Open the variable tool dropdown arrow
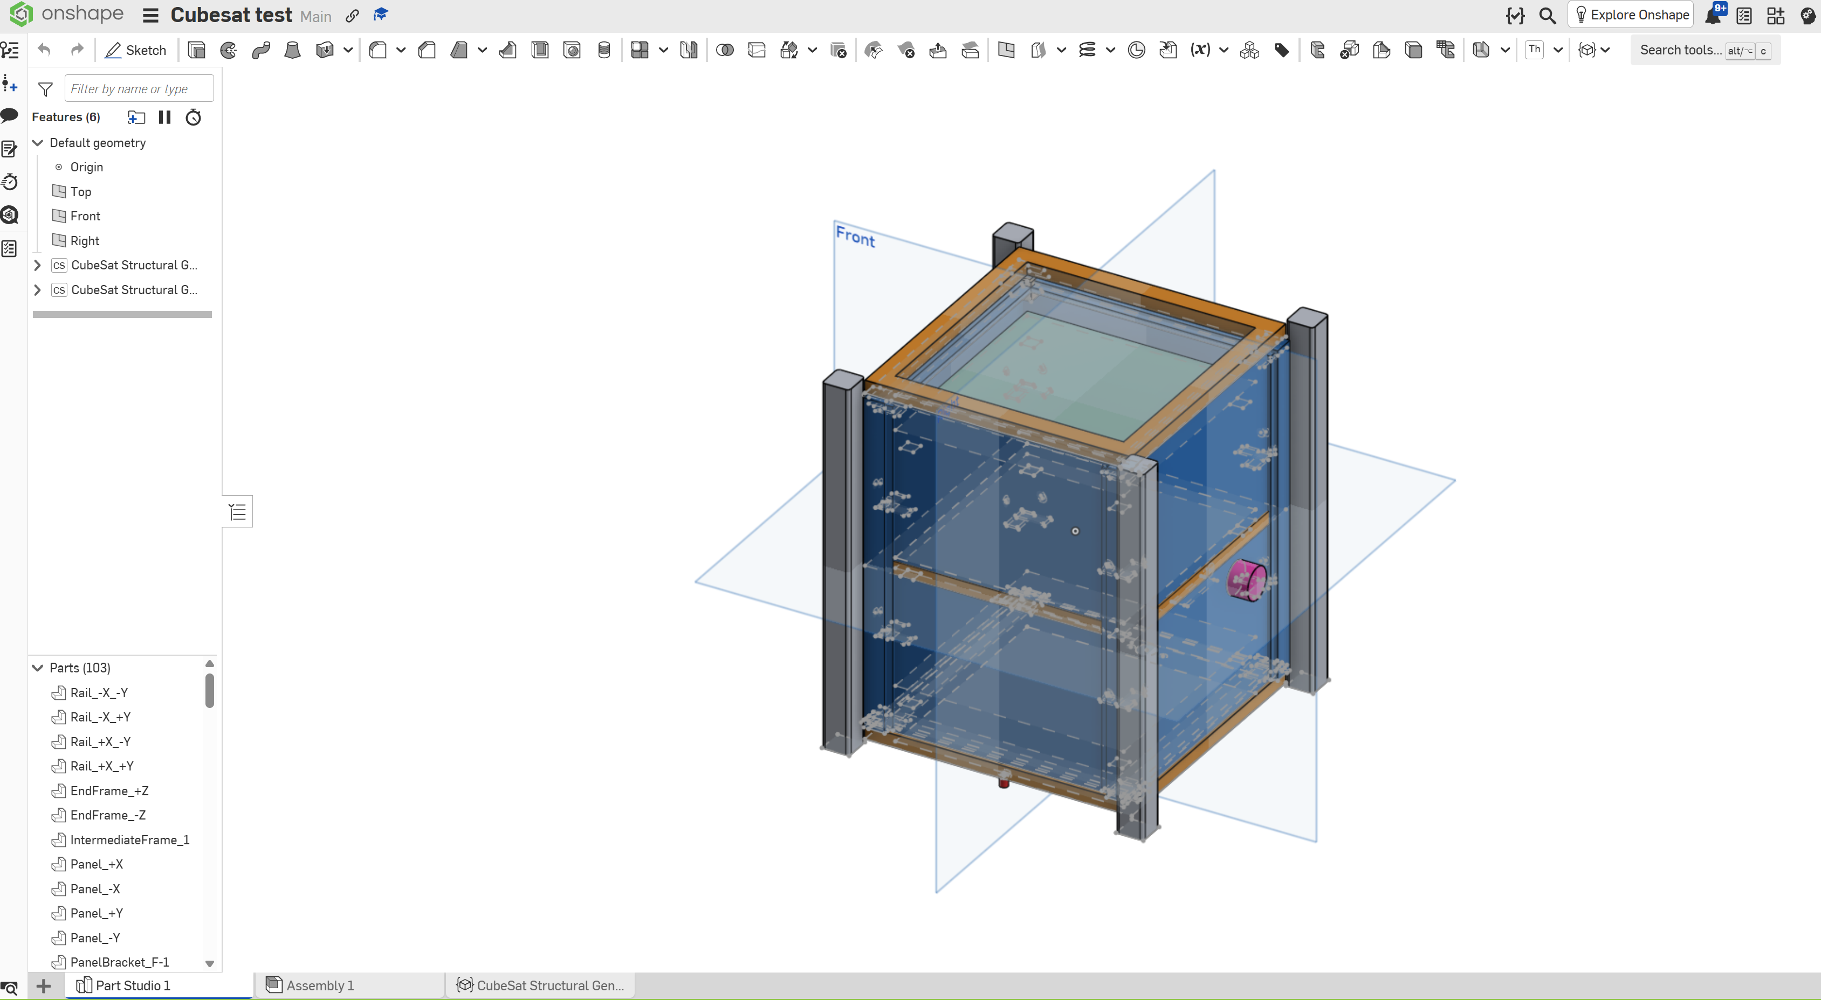This screenshot has height=1000, width=1821. [x=1224, y=50]
